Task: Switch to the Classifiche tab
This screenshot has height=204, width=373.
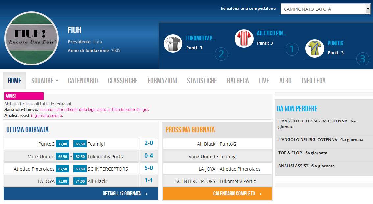Action: (x=123, y=81)
